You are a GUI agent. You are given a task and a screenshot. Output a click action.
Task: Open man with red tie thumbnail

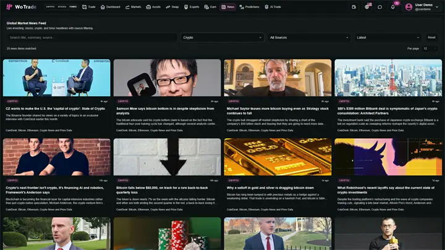[278, 233]
